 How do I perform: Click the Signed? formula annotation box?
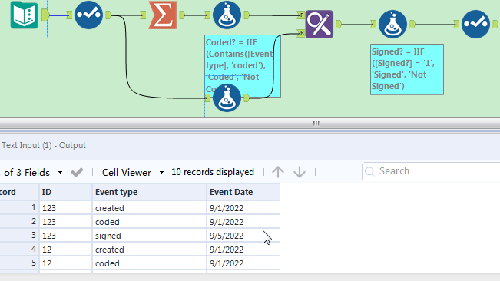(407, 69)
